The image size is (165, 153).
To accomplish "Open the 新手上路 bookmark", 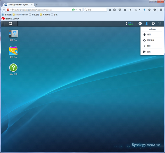I will [x=34, y=14].
